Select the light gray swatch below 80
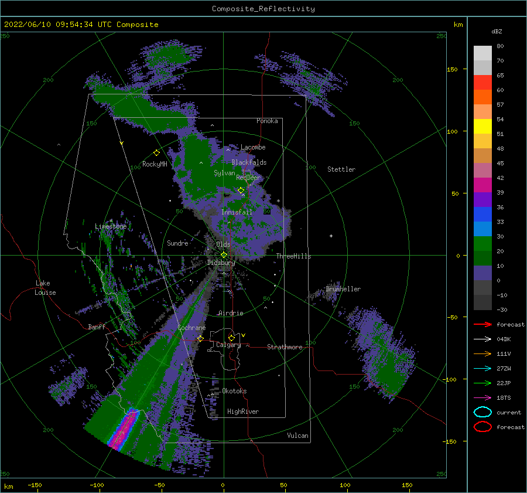Screen dimensions: 527x493 pos(482,53)
